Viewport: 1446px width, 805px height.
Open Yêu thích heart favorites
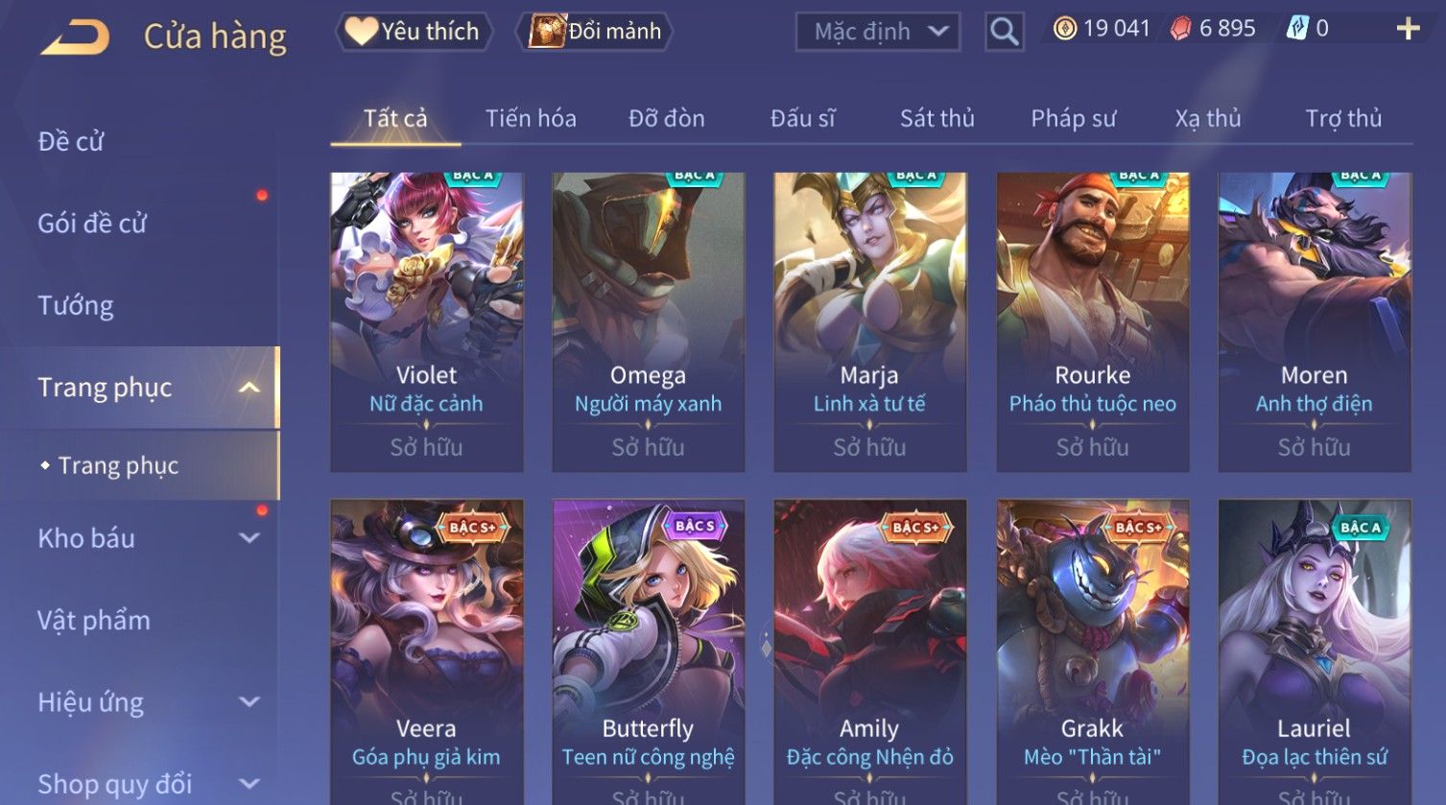pyautogui.click(x=414, y=32)
